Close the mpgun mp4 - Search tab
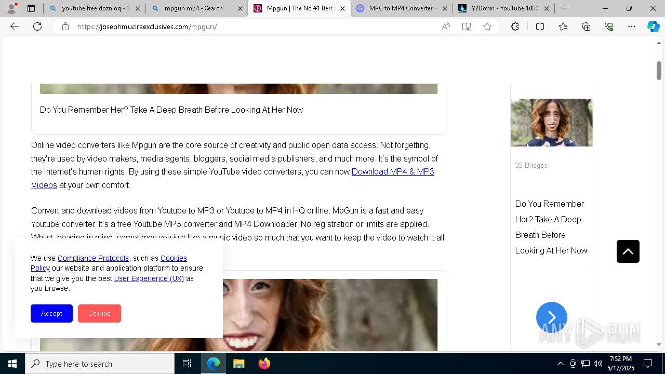 240,8
